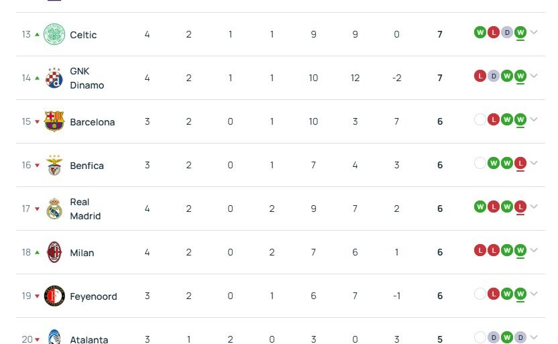The width and height of the screenshot is (558, 344).
Task: Open the Milan team name link
Action: click(x=82, y=253)
